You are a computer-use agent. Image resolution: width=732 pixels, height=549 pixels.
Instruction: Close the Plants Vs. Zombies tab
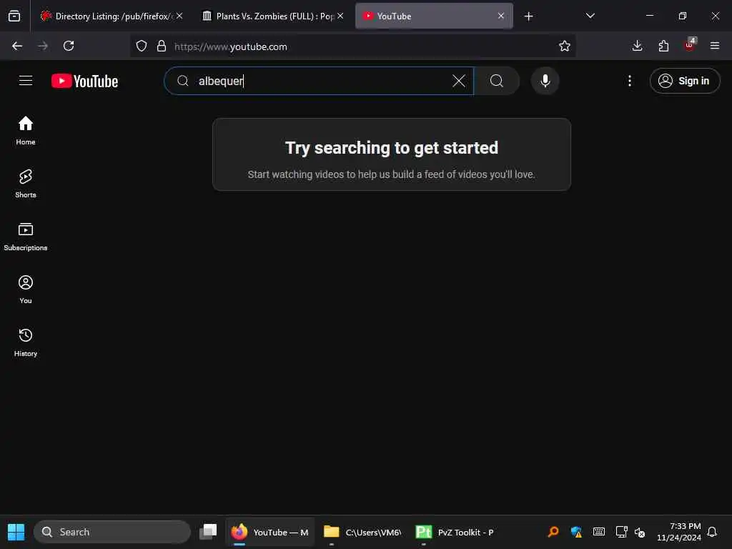point(340,16)
